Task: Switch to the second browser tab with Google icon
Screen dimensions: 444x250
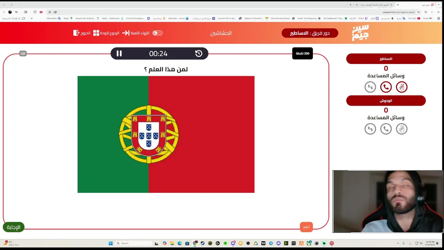Action: click(376, 5)
